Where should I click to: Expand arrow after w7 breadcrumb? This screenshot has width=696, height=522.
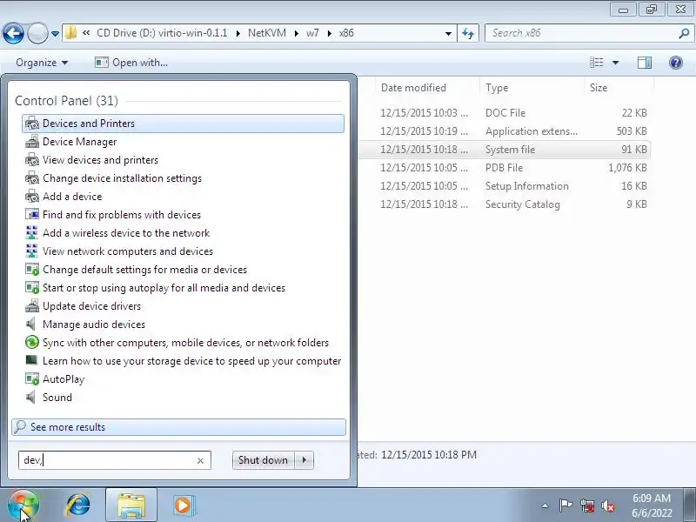[x=330, y=33]
